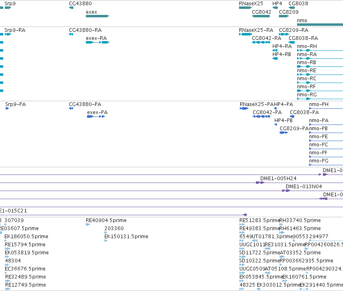Open EST label 'EK150131.5prime'
The height and width of the screenshot is (291, 343).
[x=126, y=237]
